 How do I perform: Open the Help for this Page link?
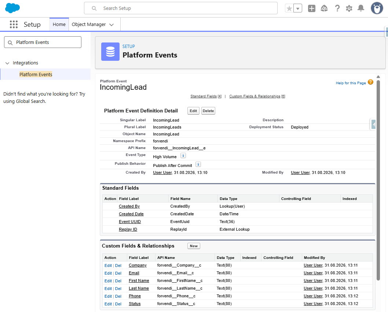tap(351, 83)
